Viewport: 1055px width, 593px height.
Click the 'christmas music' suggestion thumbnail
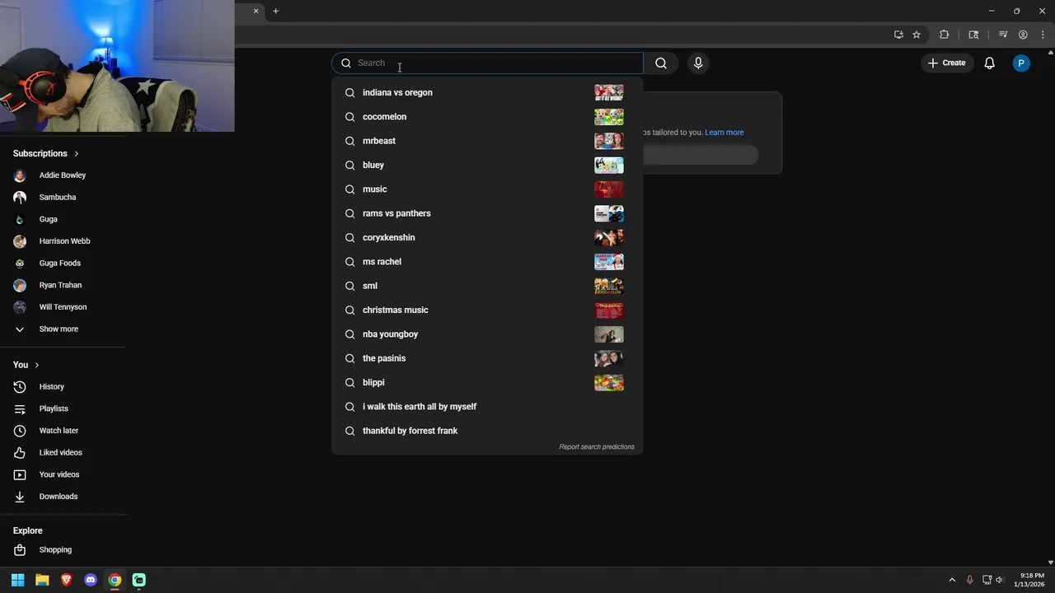[x=609, y=310]
